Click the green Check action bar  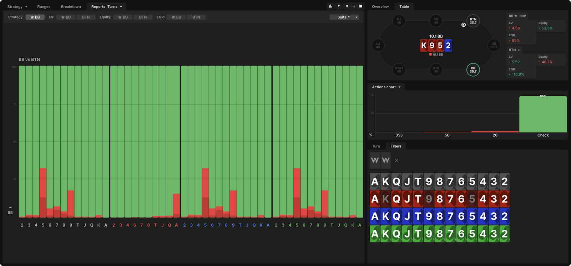point(543,114)
